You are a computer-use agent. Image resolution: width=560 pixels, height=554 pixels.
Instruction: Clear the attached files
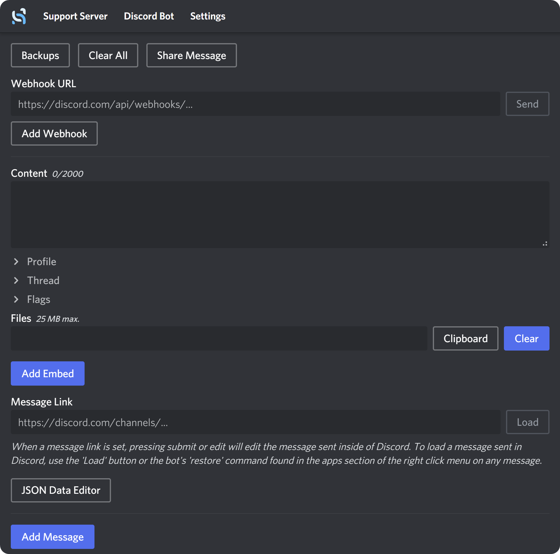pos(526,338)
